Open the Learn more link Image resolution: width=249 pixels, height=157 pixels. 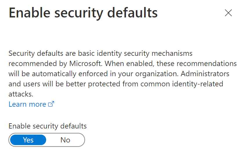click(27, 104)
